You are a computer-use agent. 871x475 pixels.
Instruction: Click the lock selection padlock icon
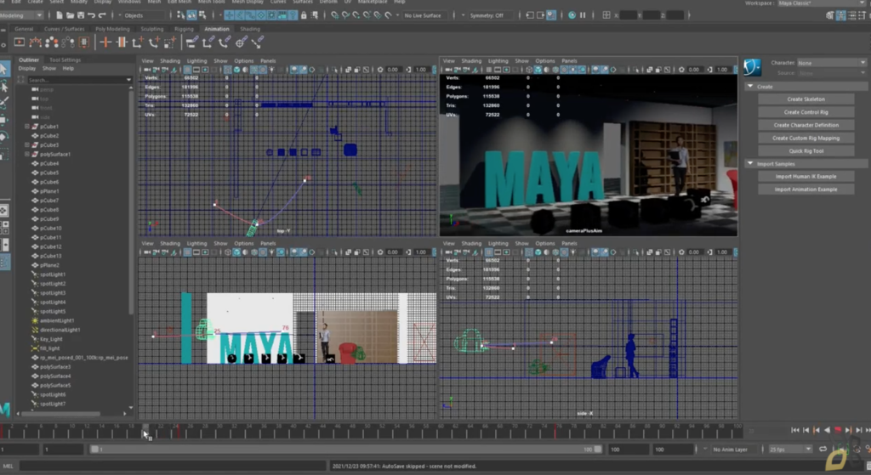tap(304, 15)
